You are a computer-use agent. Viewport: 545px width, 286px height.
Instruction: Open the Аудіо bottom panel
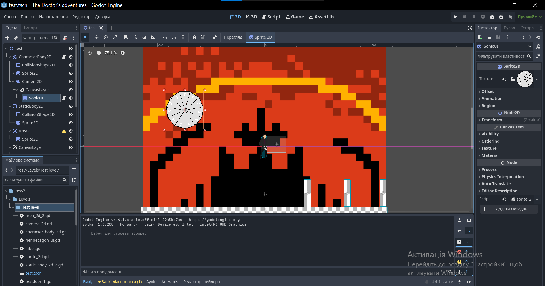click(151, 282)
